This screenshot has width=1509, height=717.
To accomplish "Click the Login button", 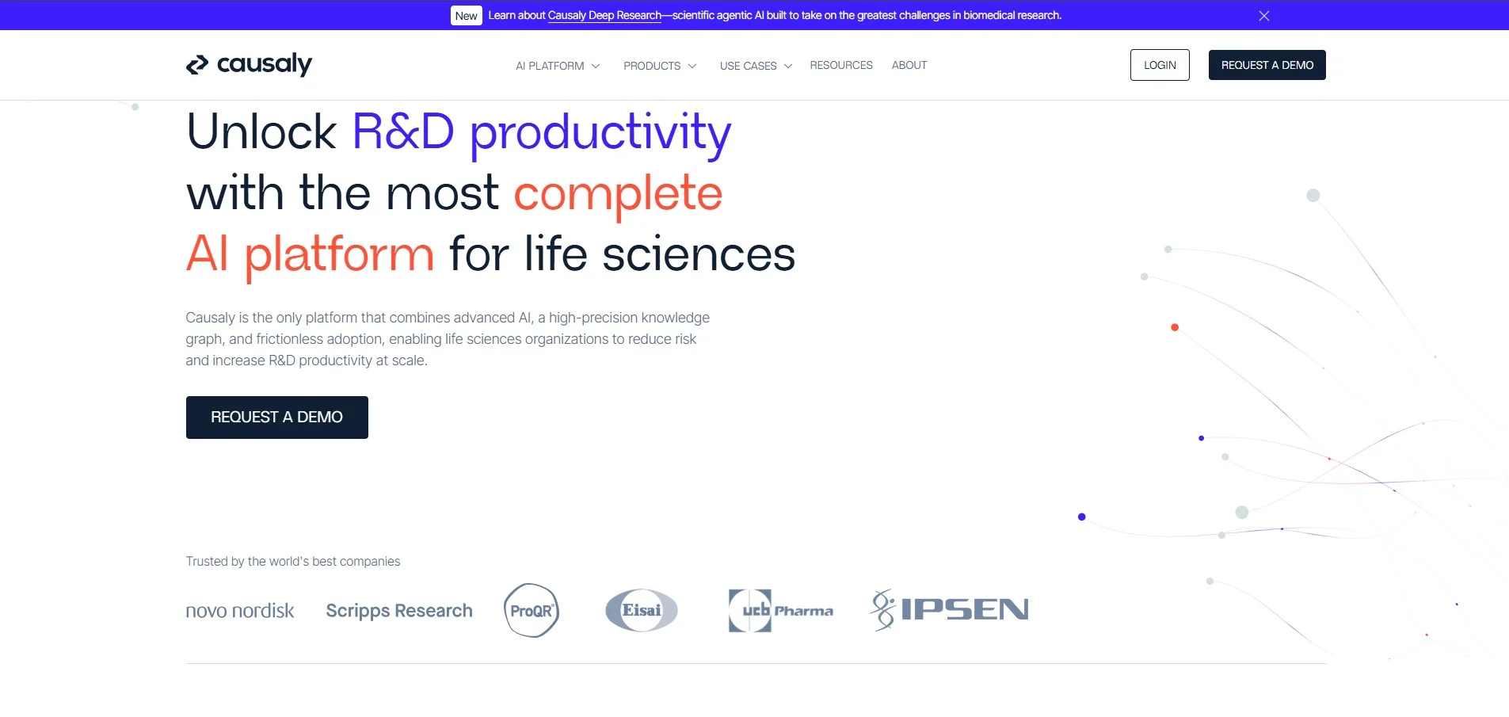I will pyautogui.click(x=1159, y=65).
